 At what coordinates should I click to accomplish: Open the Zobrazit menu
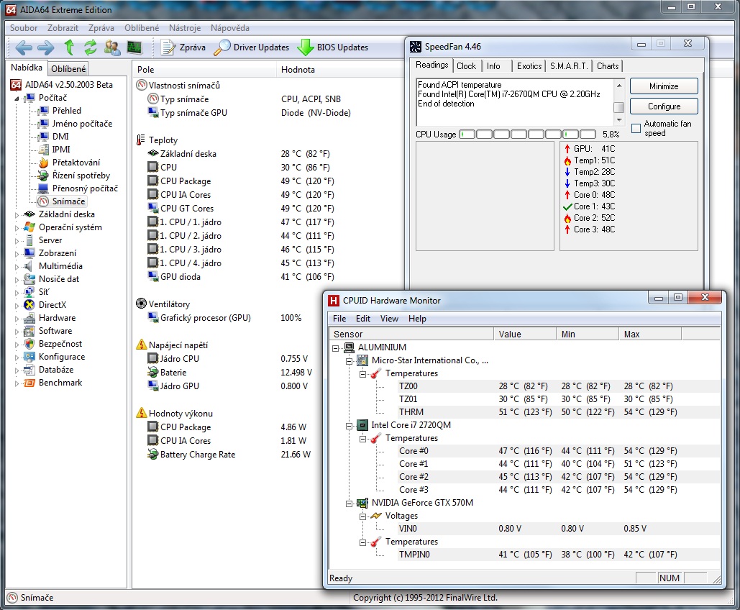pos(63,28)
